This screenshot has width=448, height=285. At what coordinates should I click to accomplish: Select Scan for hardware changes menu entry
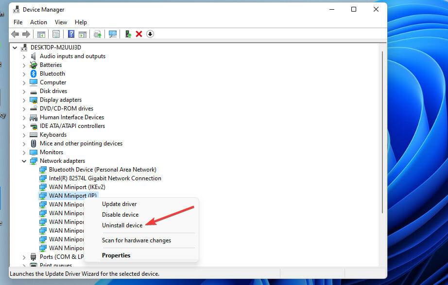(137, 240)
